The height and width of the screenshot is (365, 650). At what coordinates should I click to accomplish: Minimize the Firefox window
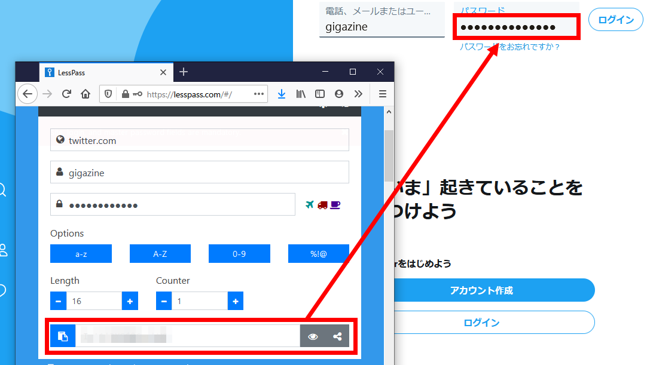[x=325, y=72]
